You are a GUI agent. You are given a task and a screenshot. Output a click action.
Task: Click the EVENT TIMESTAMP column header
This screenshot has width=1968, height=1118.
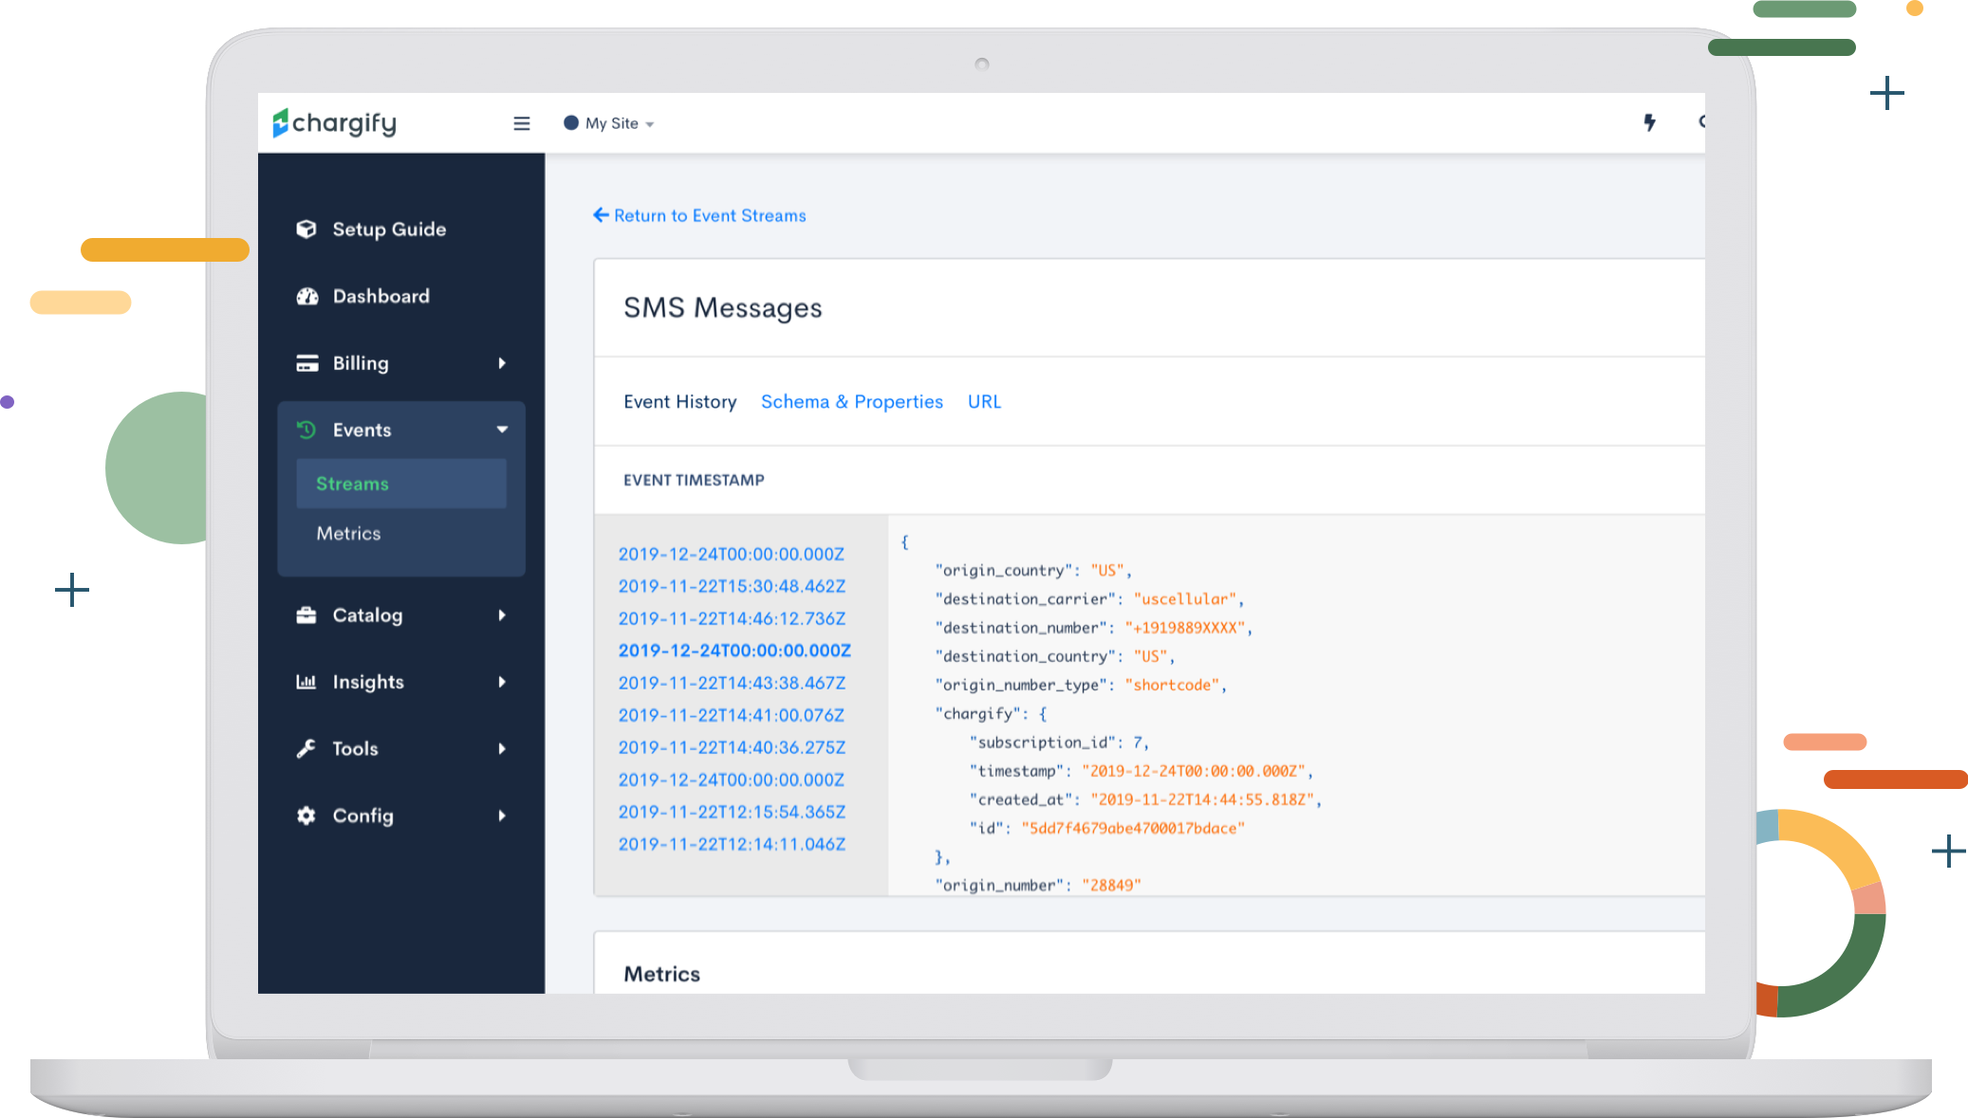point(694,480)
